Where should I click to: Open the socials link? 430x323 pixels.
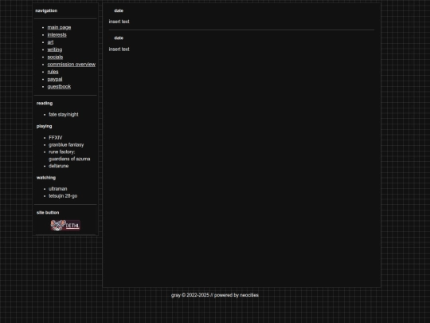point(55,57)
